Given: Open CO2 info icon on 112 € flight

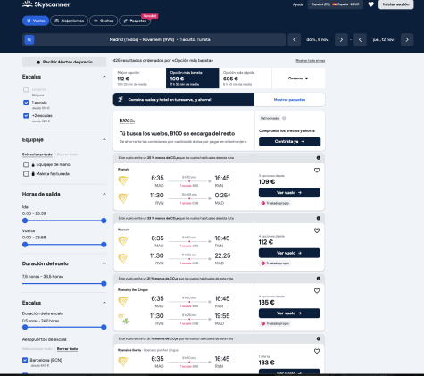Looking at the screenshot, I should coord(319,218).
